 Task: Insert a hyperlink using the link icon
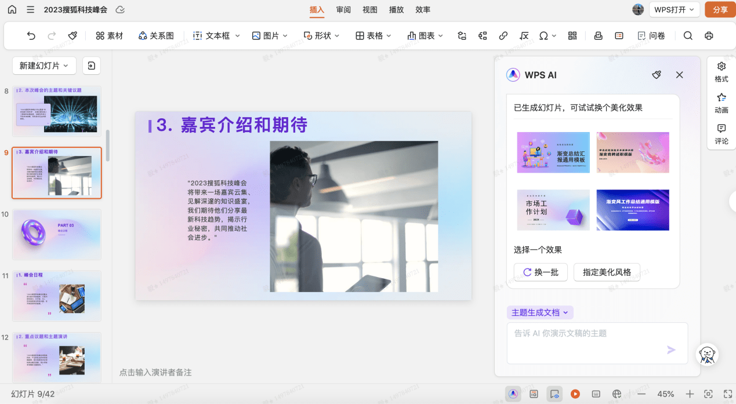coord(503,35)
